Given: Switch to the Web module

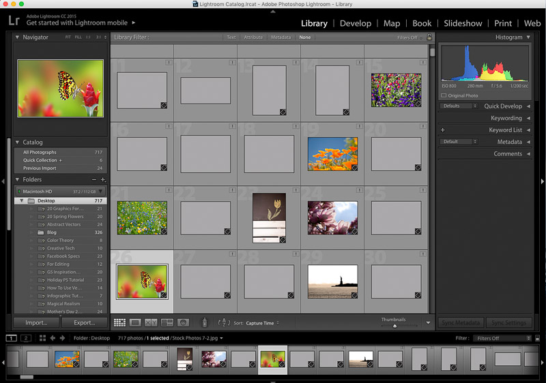Looking at the screenshot, I should [x=532, y=23].
